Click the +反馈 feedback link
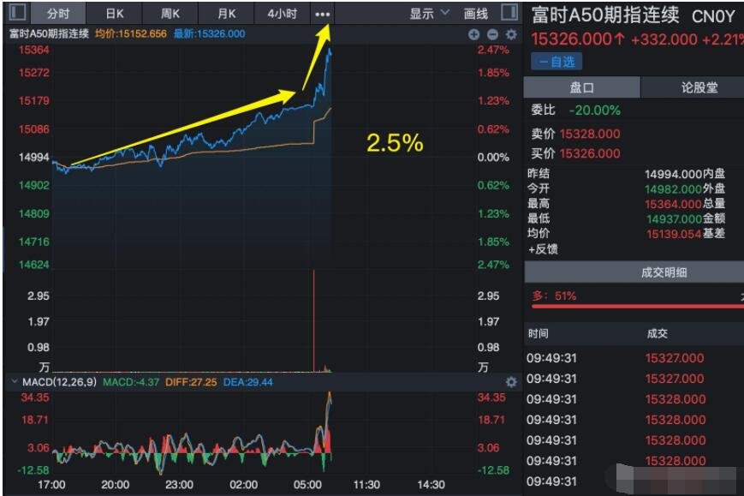 click(x=543, y=249)
